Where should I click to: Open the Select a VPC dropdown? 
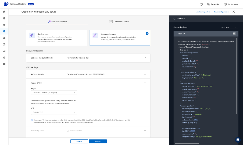(54, 112)
